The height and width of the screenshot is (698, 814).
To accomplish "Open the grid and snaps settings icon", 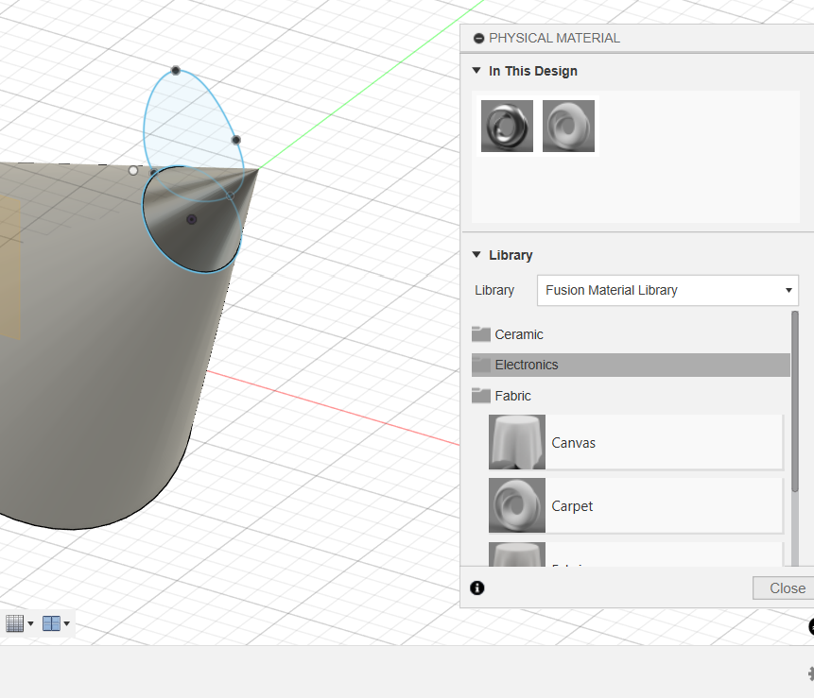I will tap(14, 623).
